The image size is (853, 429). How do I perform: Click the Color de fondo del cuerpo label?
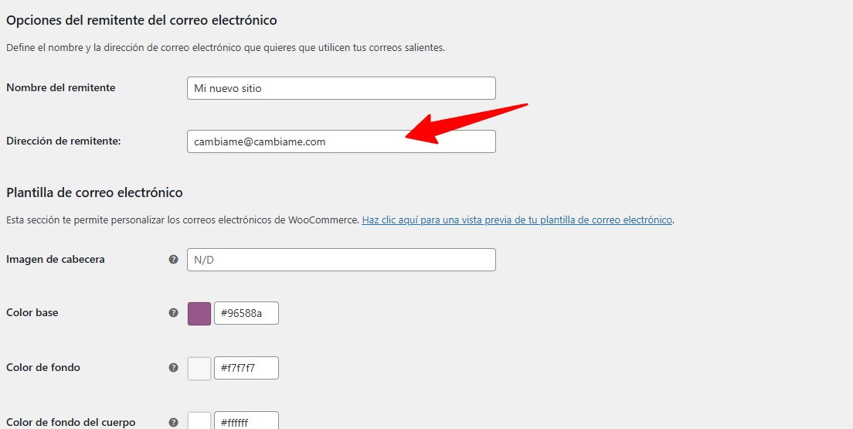click(x=71, y=422)
